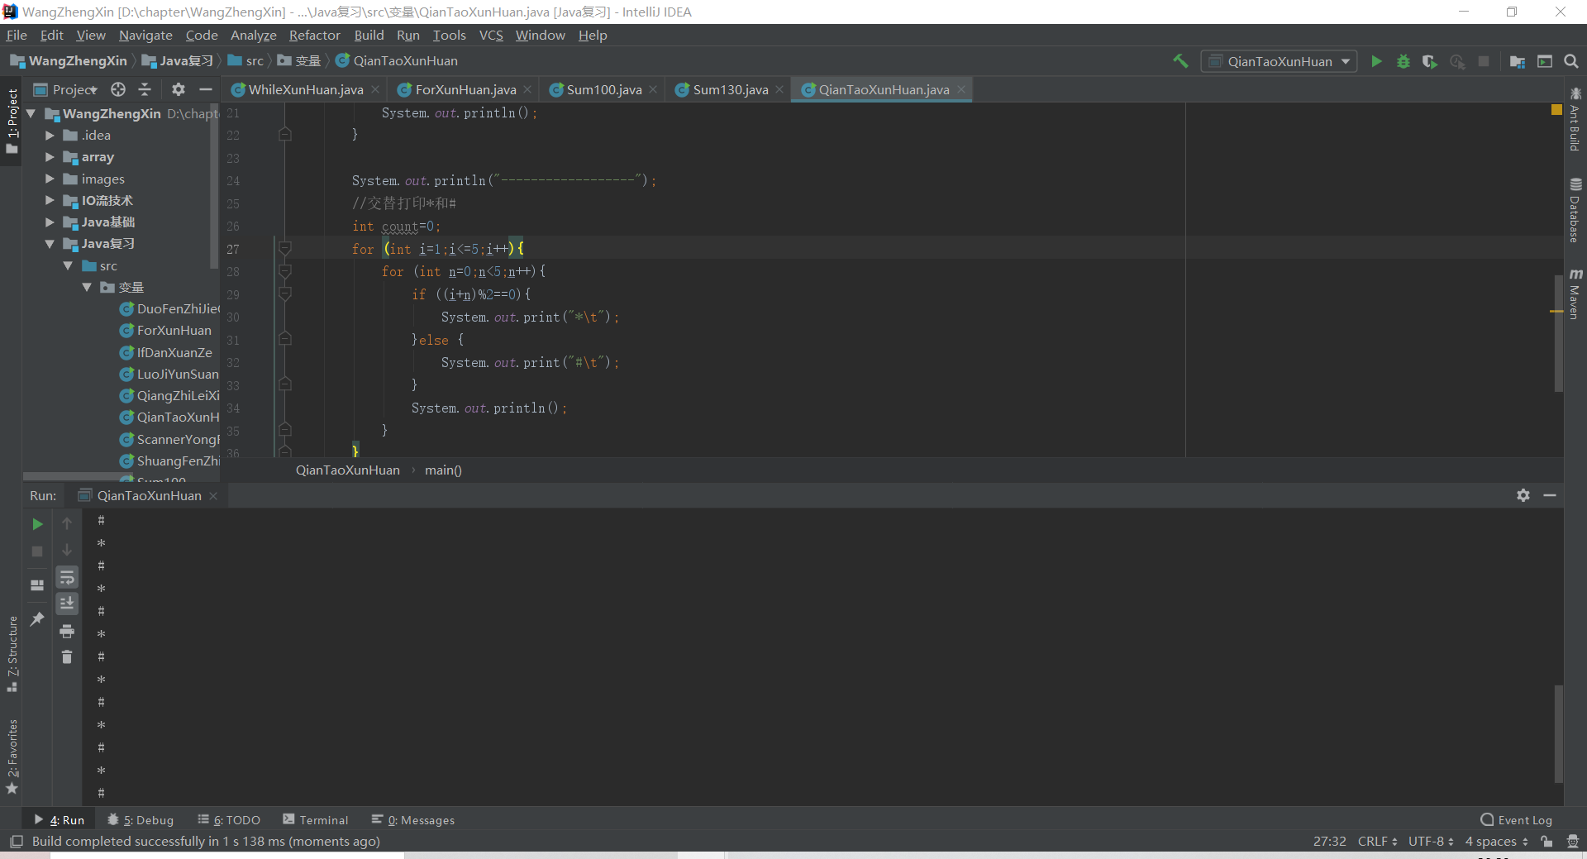The height and width of the screenshot is (859, 1587).
Task: Click the Build project hammer icon
Action: click(1180, 61)
